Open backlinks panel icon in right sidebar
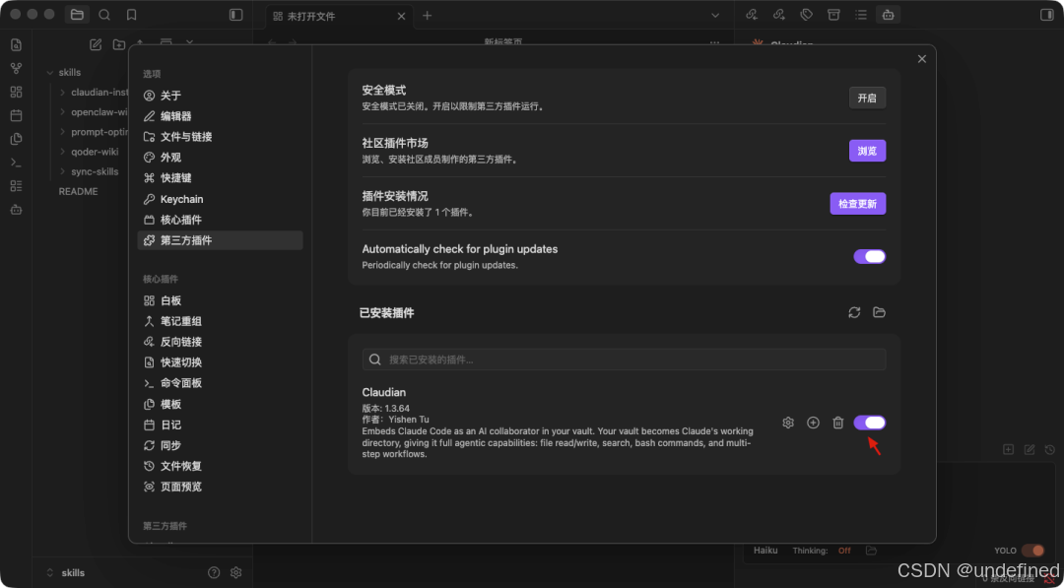1064x588 pixels. (751, 14)
